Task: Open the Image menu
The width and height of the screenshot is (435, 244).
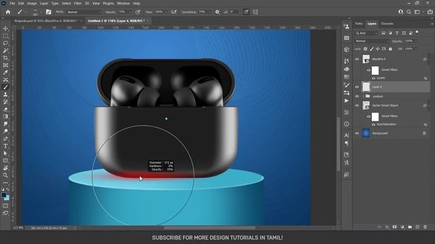Action: (x=32, y=3)
